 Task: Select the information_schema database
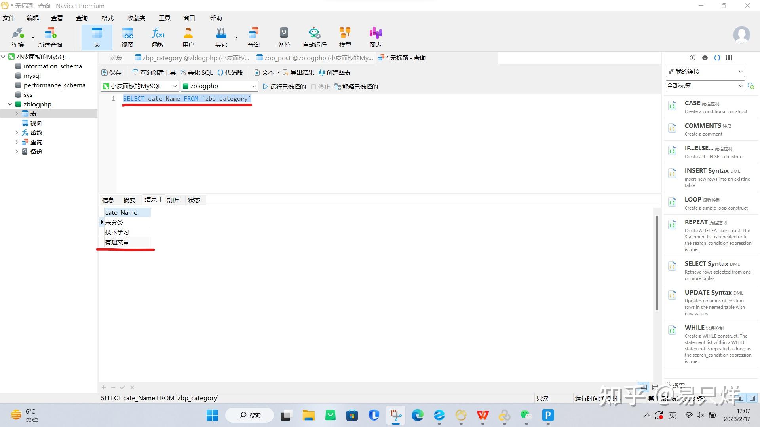point(53,66)
